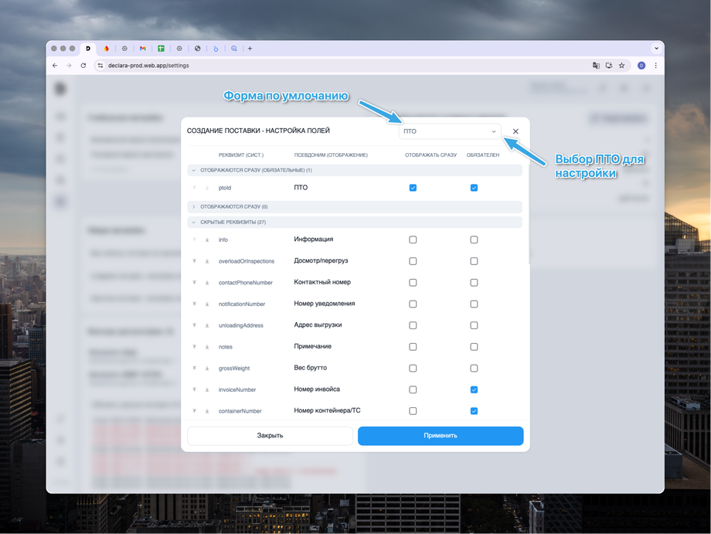Move unloadingAddress row to bottom
Image resolution: width=711 pixels, height=534 pixels.
tap(207, 325)
